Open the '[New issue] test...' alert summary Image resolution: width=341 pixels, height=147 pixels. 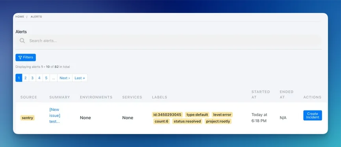pos(55,115)
